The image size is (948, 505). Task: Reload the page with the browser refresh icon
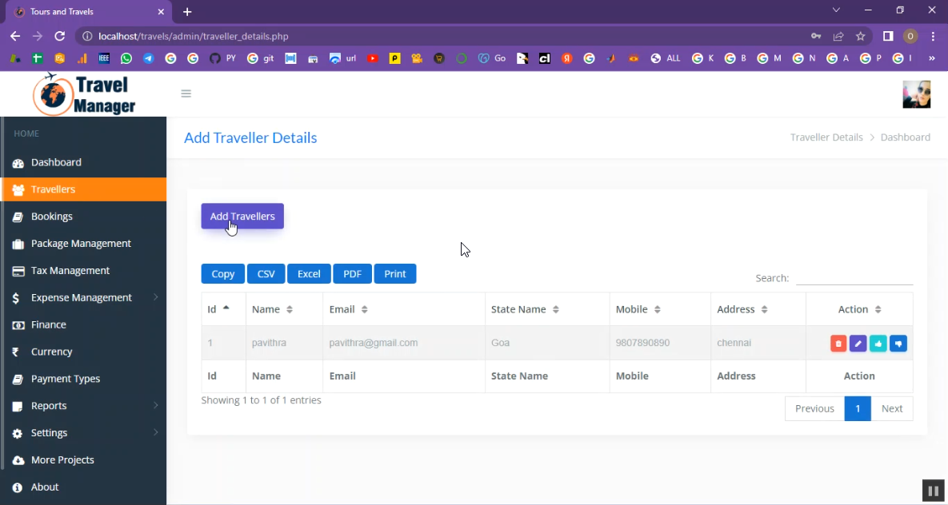tap(59, 36)
